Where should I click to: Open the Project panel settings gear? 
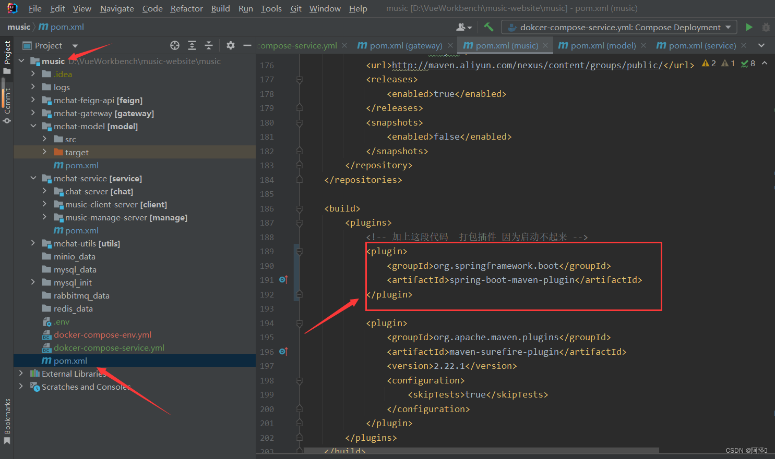(230, 45)
